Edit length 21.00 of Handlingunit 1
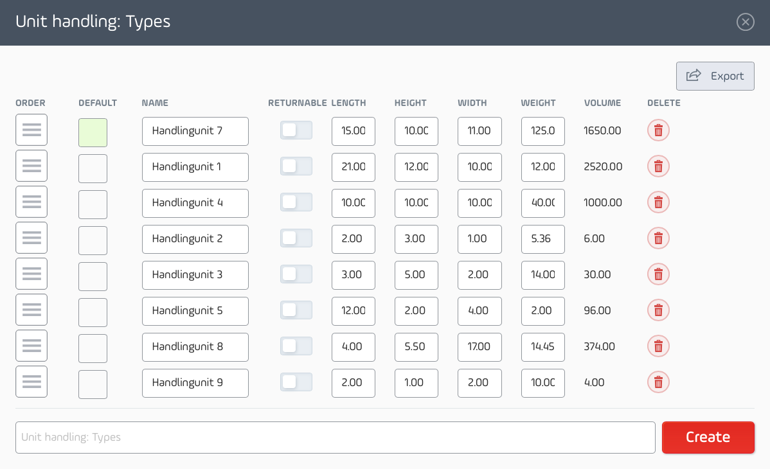This screenshot has height=469, width=770. pos(354,167)
